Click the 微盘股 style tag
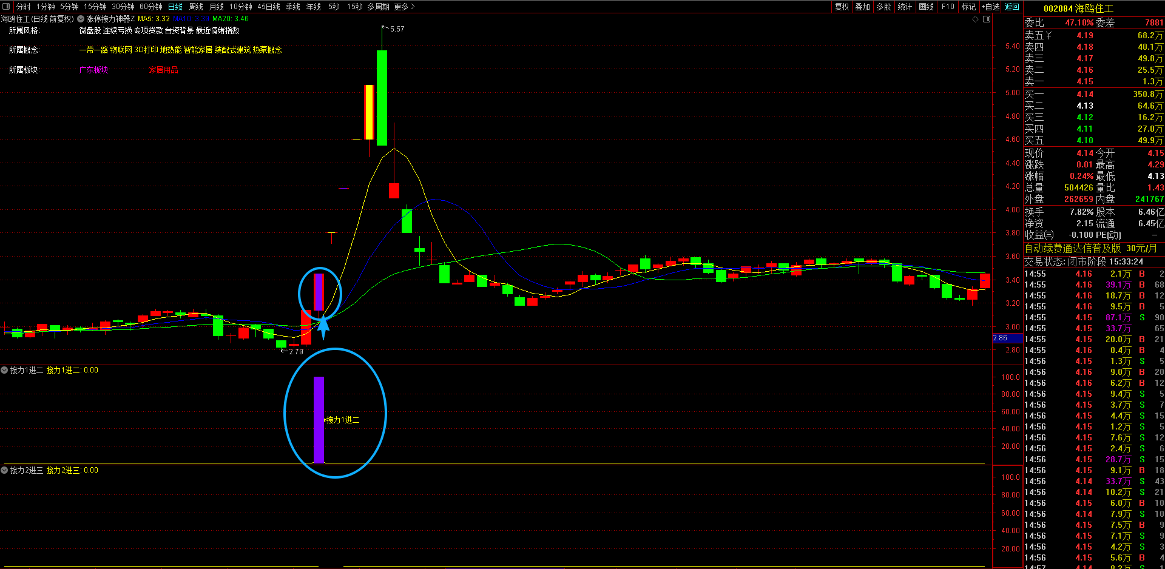The height and width of the screenshot is (569, 1165). (90, 30)
